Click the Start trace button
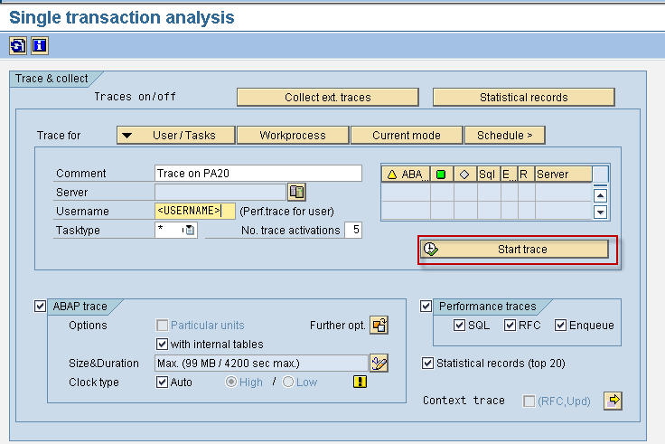 pos(514,250)
